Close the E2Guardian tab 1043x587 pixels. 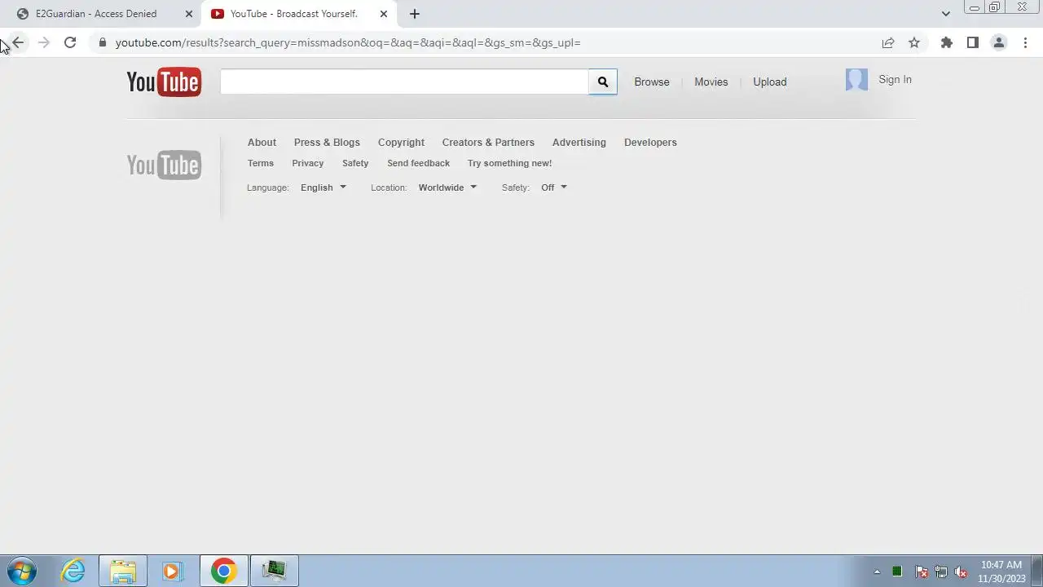click(x=189, y=14)
